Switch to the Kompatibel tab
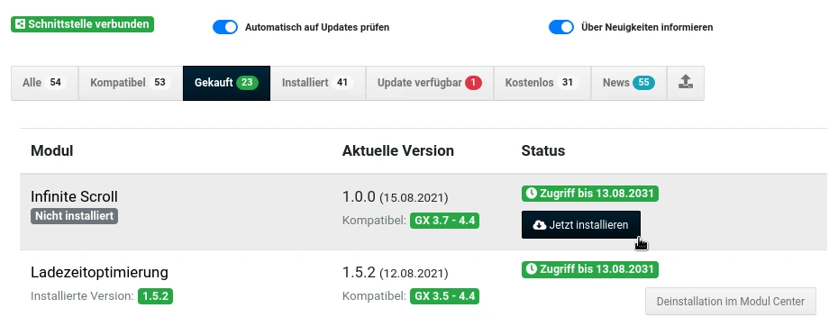 [x=131, y=83]
